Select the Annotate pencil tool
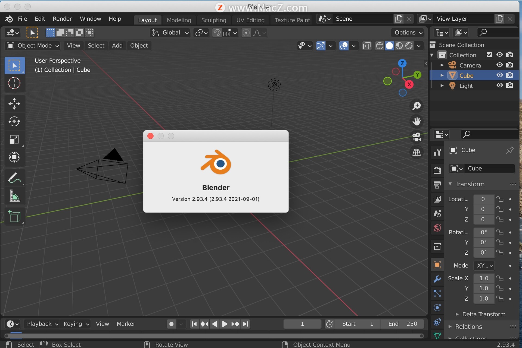Image resolution: width=522 pixels, height=348 pixels. 14,178
